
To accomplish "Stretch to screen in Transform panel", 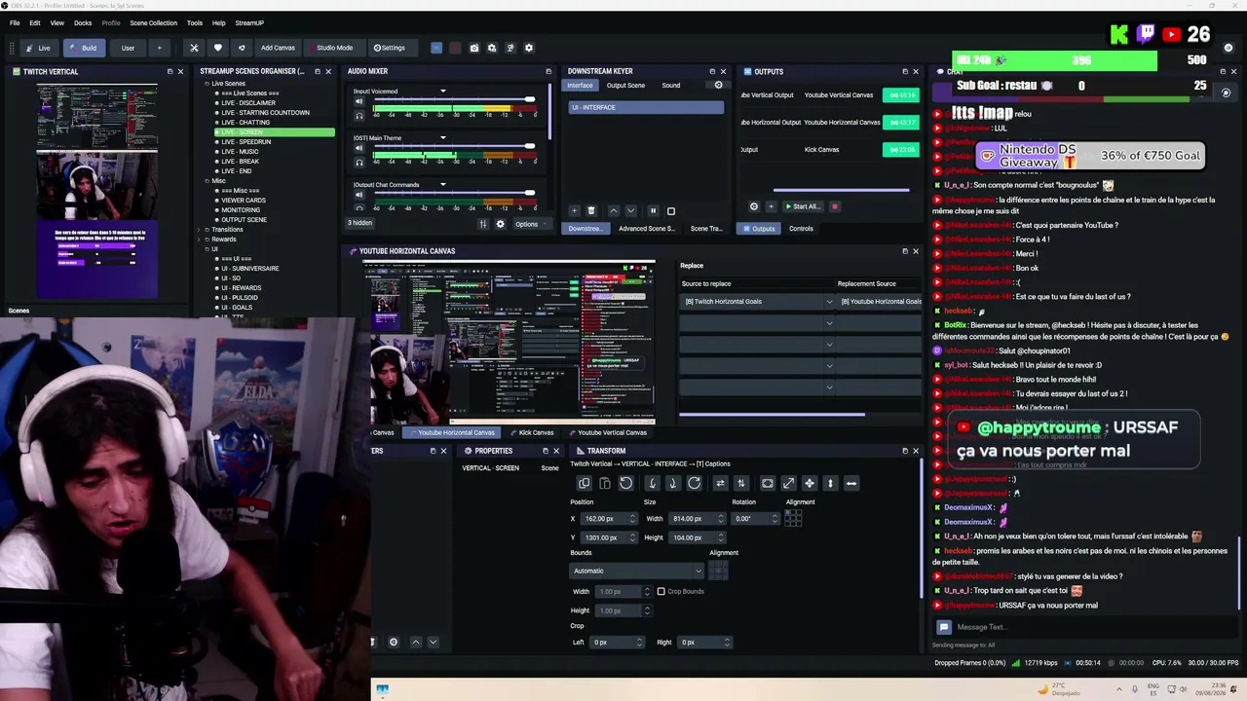I will point(788,483).
